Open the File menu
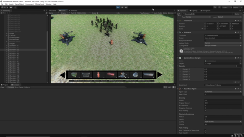 click(x=2, y=4)
